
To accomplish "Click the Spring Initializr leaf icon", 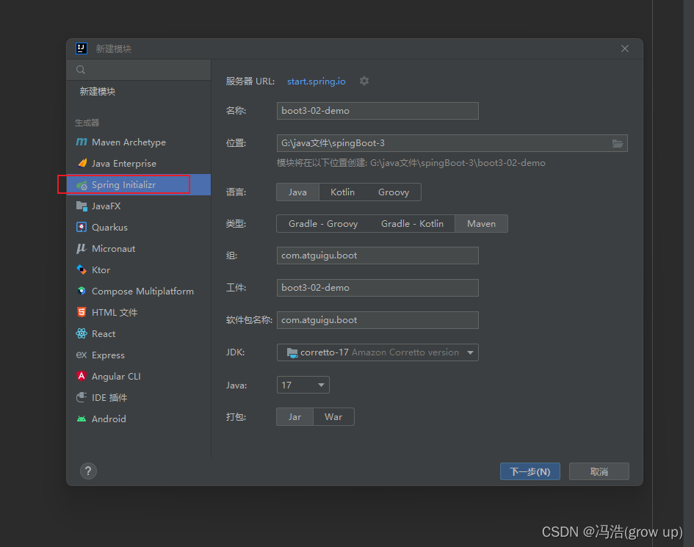I will click(82, 185).
